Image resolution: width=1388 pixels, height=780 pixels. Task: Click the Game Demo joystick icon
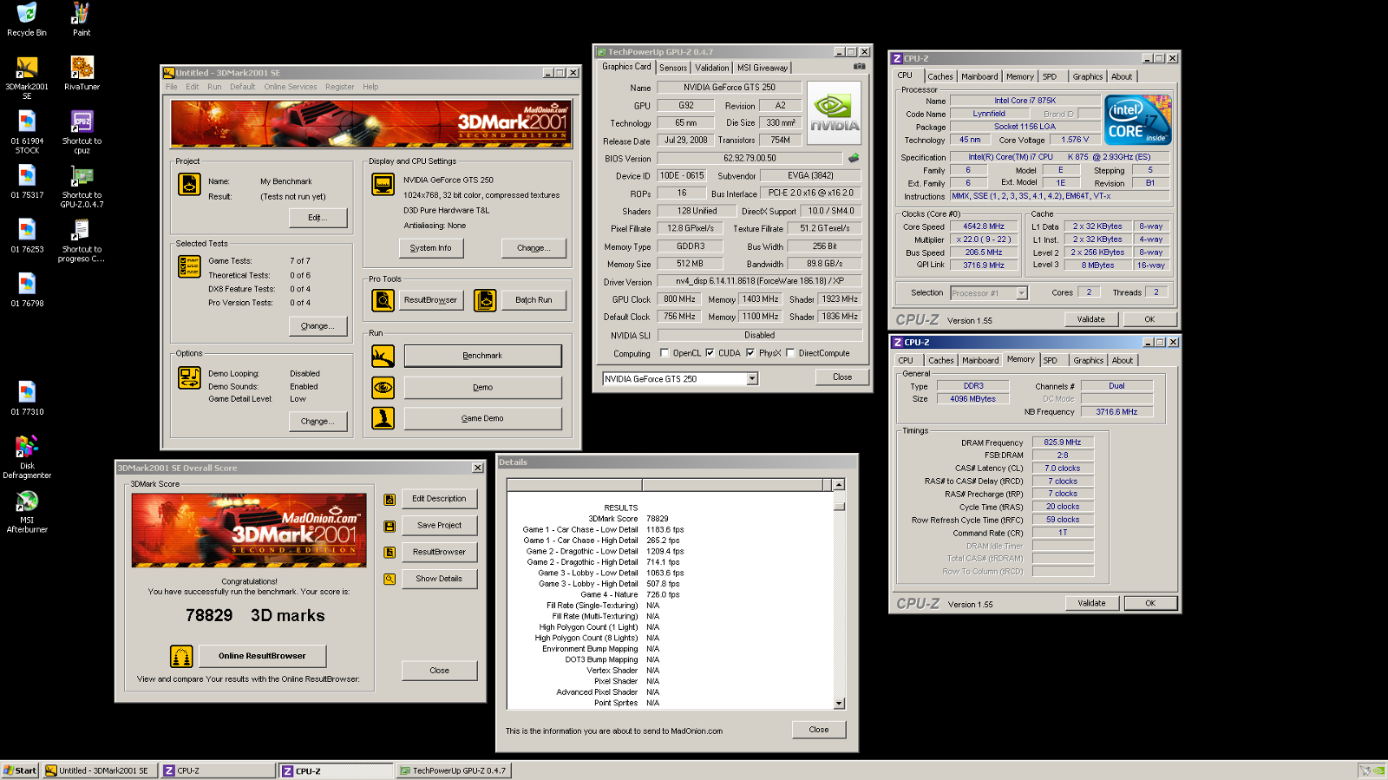[x=383, y=418]
